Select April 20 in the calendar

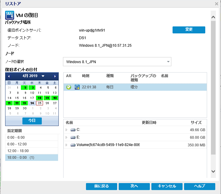click(x=55, y=98)
